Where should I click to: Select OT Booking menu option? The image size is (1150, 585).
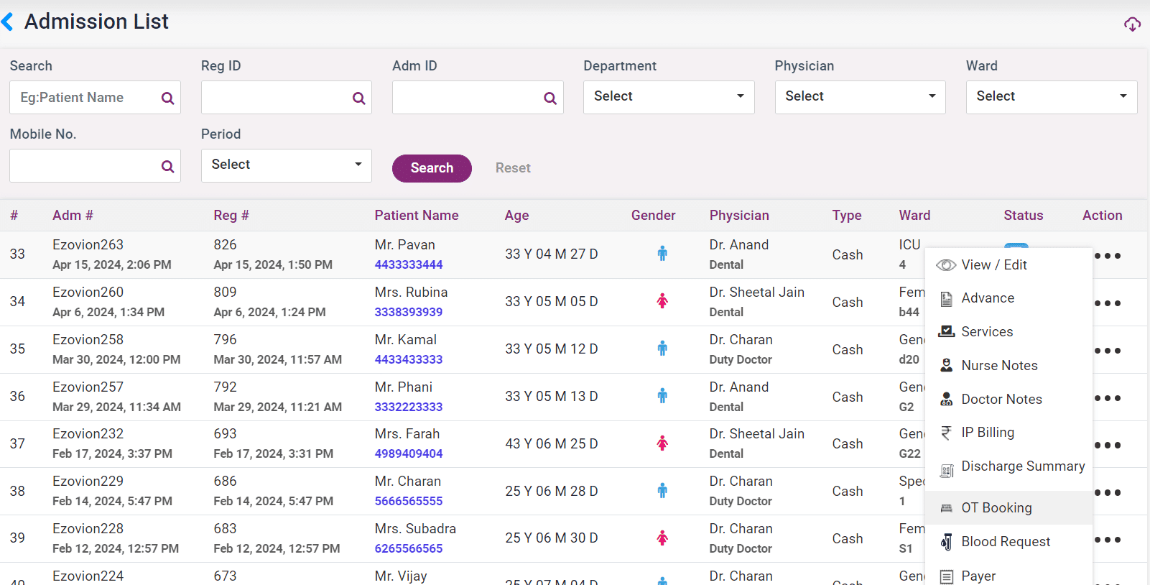(x=996, y=508)
